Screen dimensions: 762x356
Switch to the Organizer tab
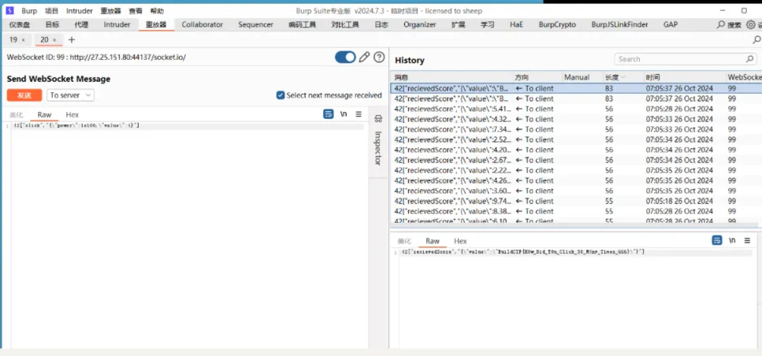pos(419,24)
